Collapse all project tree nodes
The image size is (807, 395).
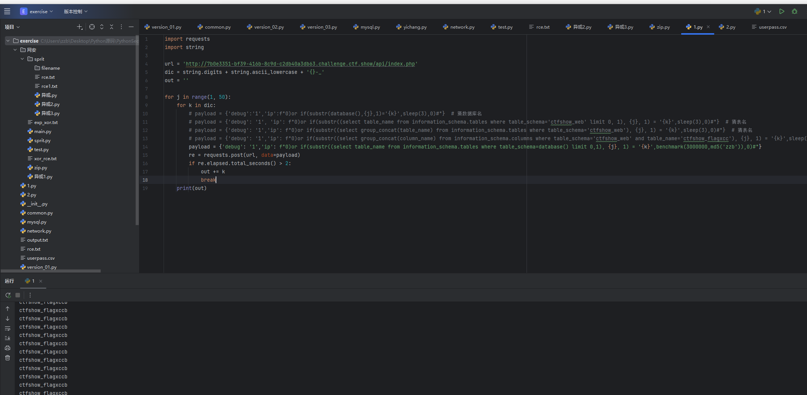tap(112, 27)
